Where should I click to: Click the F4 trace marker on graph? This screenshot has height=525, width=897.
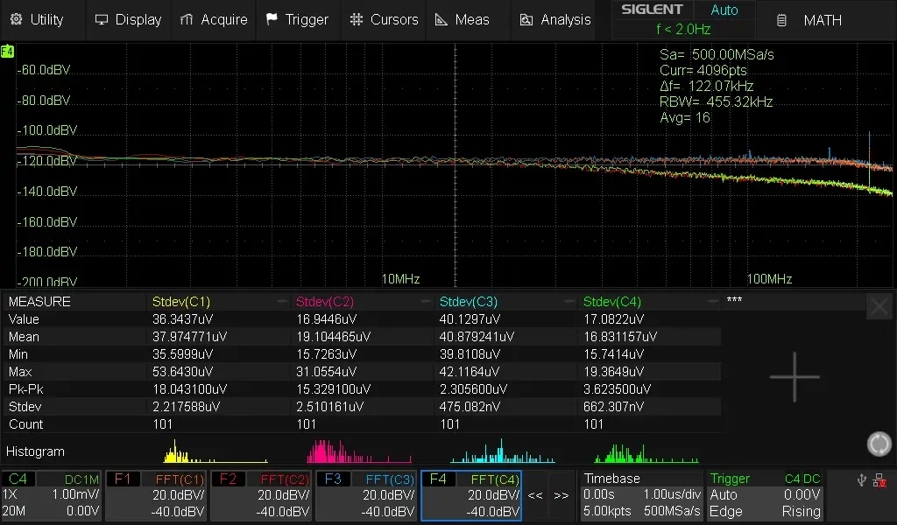click(x=7, y=52)
